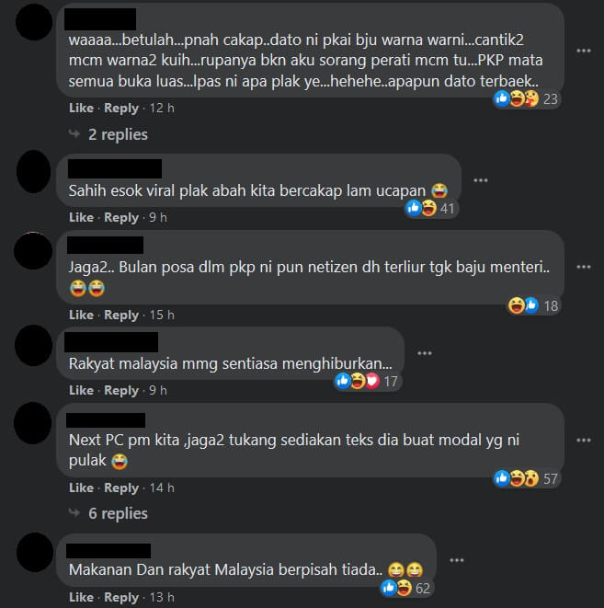Reply to the 'waaaa...betulah' comment
This screenshot has width=604, height=608.
click(120, 109)
